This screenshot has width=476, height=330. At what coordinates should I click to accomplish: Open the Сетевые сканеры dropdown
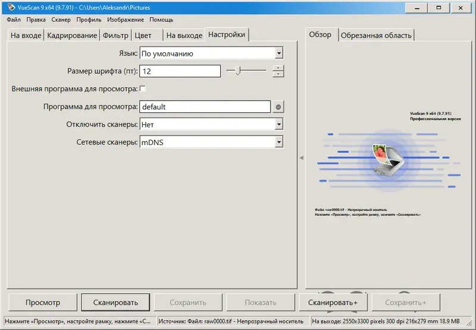click(279, 142)
